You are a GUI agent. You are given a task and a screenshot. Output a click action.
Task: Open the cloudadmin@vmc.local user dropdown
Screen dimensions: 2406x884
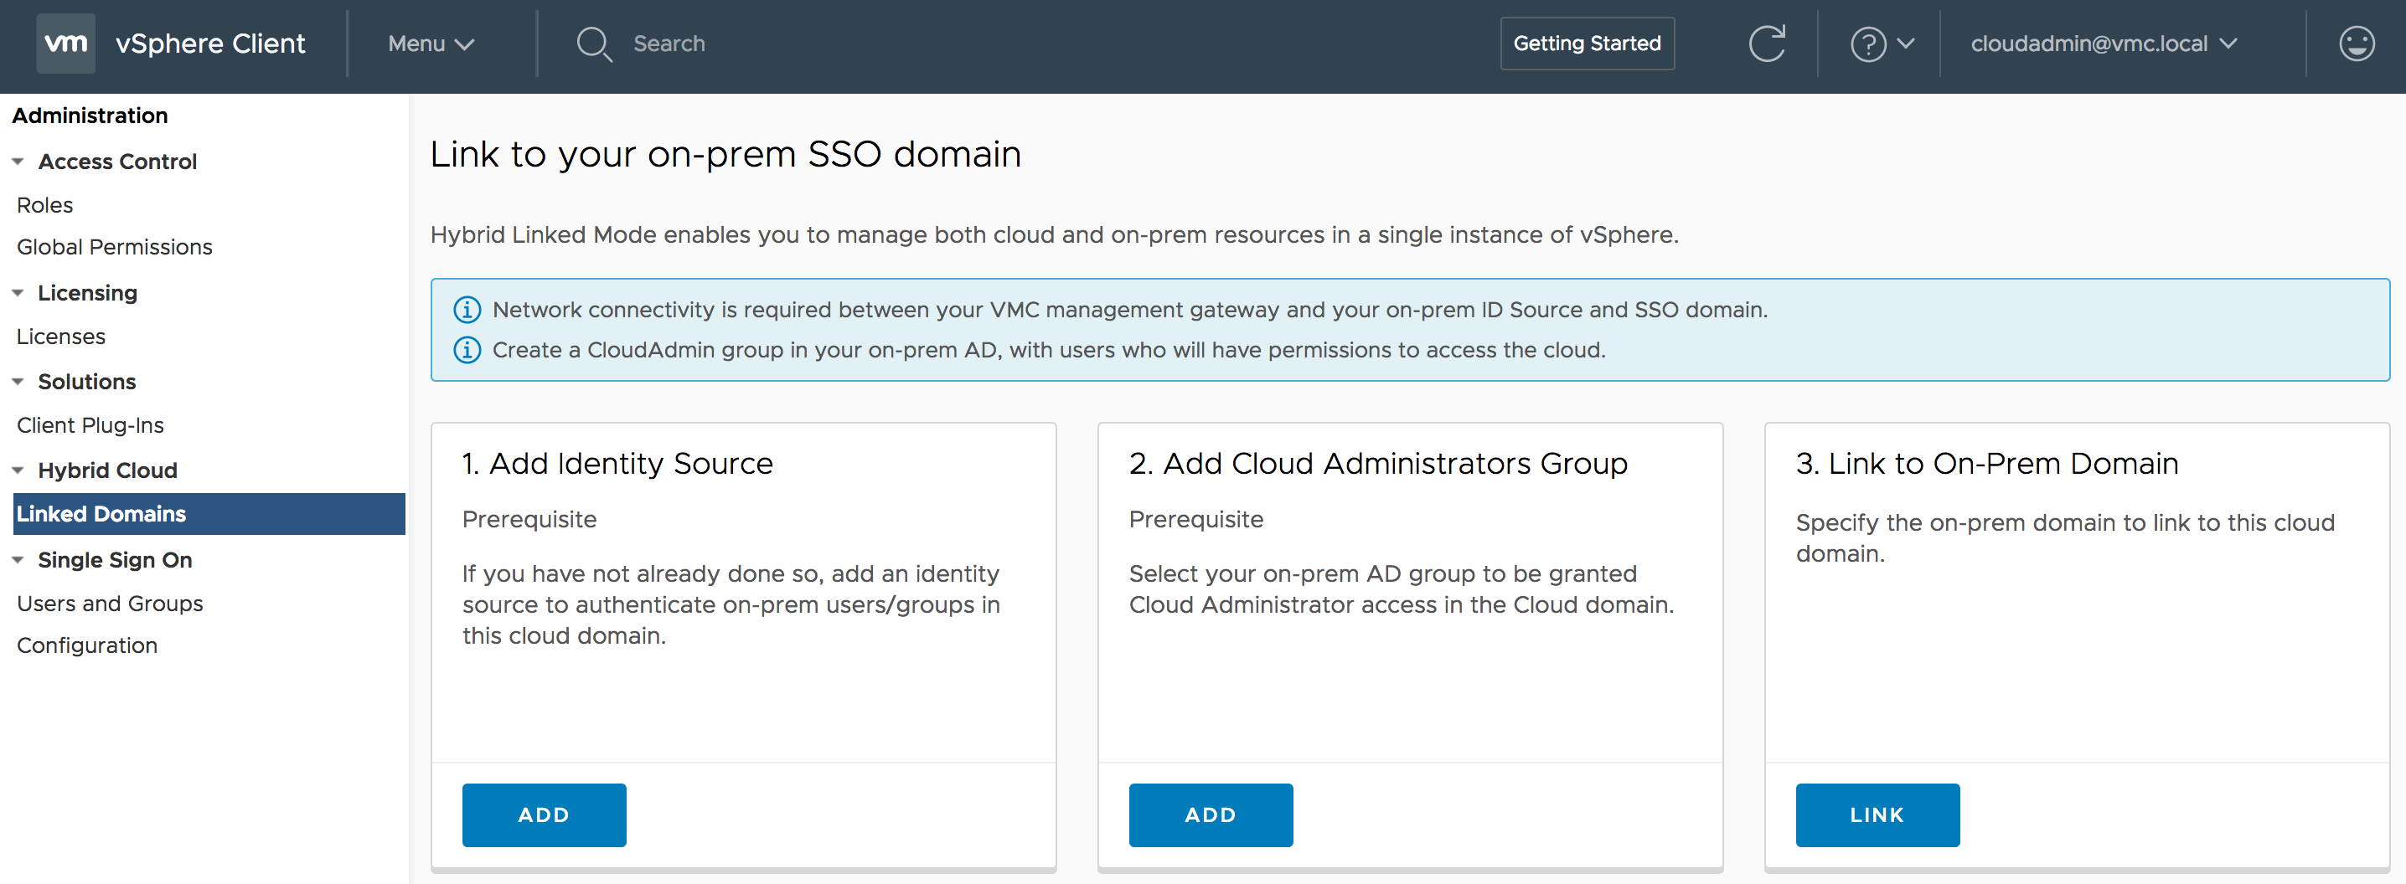tap(2104, 44)
